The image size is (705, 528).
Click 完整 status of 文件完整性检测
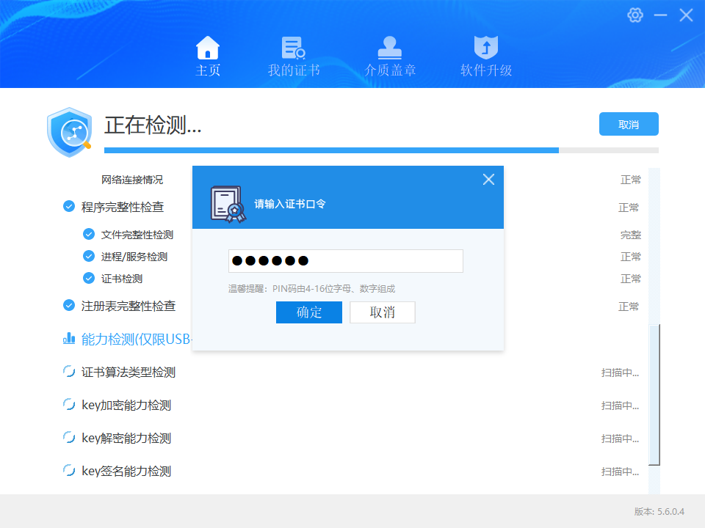coord(630,235)
